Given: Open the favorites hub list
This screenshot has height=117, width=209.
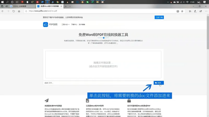Looking at the screenshot, I should (x=190, y=11).
